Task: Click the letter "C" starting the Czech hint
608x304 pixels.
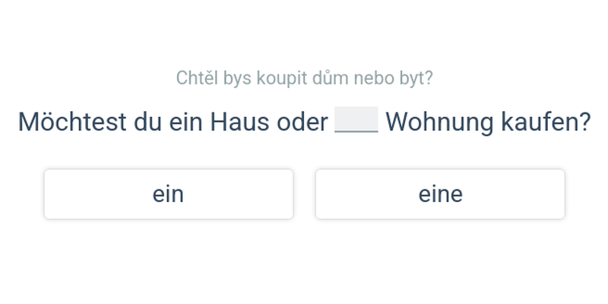Action: pos(182,78)
